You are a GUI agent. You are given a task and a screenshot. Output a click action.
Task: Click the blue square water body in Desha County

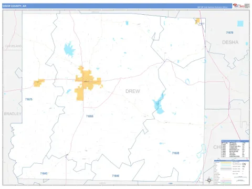click(240, 24)
